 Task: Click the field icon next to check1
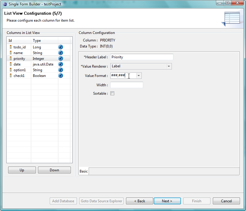11,75
